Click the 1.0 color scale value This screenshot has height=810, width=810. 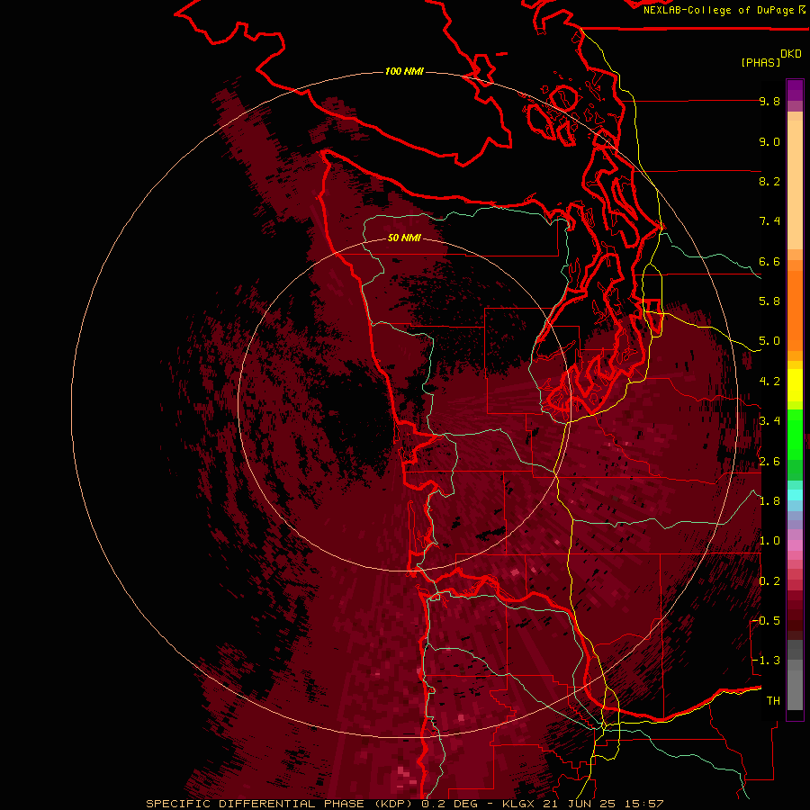[x=769, y=541]
